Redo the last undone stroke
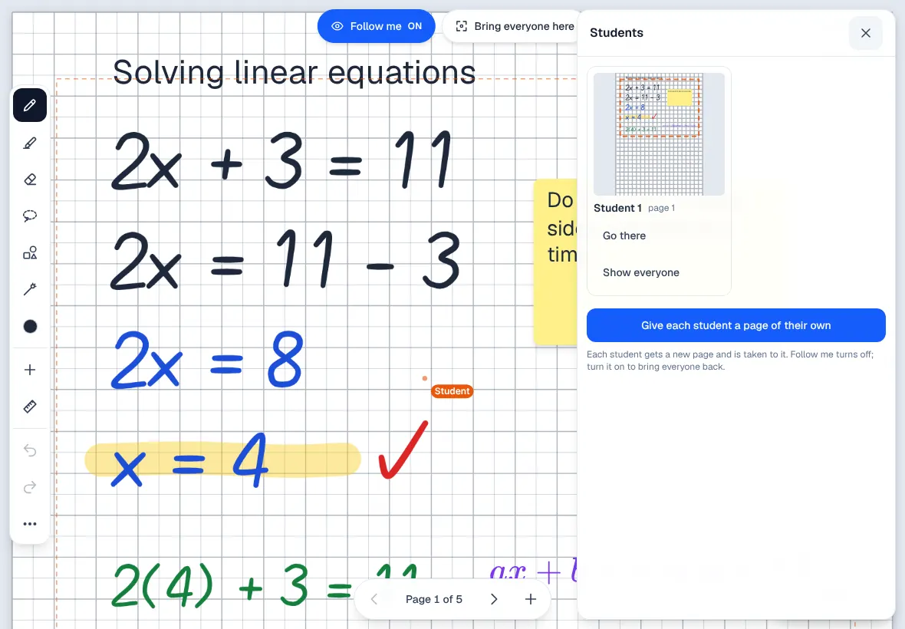 pyautogui.click(x=30, y=487)
